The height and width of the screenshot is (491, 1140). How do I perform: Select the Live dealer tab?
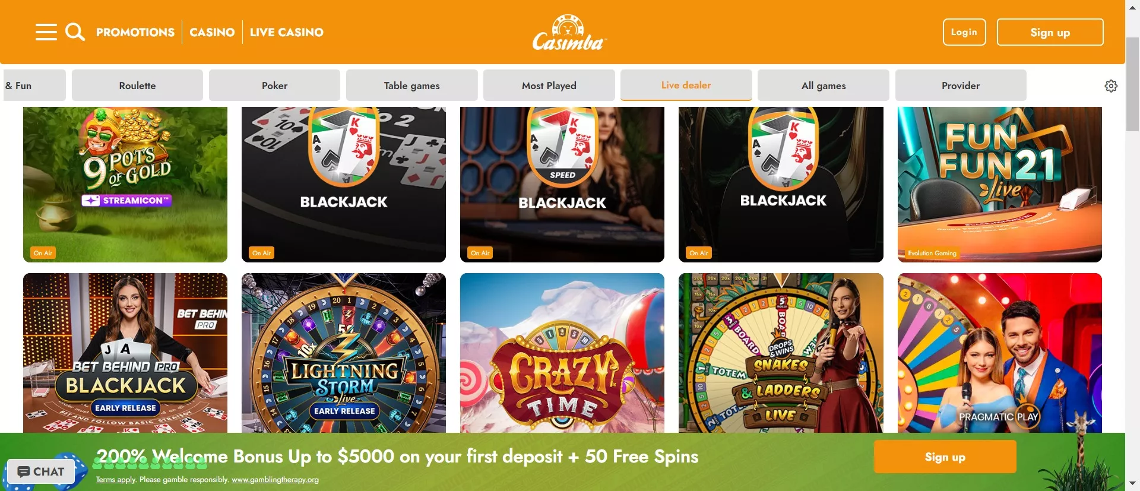coord(686,85)
